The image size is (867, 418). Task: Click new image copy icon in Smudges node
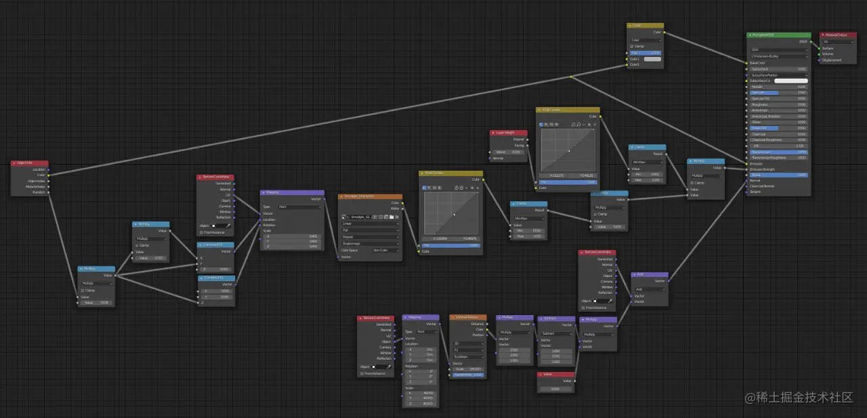click(x=386, y=217)
